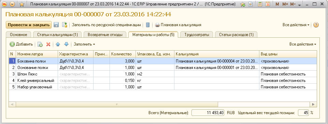328x124 pixels.
Task: Click Количество column header
Action: (x=123, y=54)
